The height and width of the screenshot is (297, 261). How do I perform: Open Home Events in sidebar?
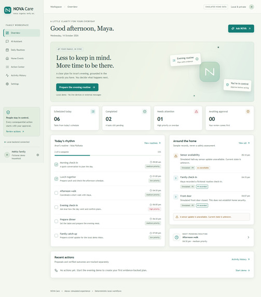point(22,59)
